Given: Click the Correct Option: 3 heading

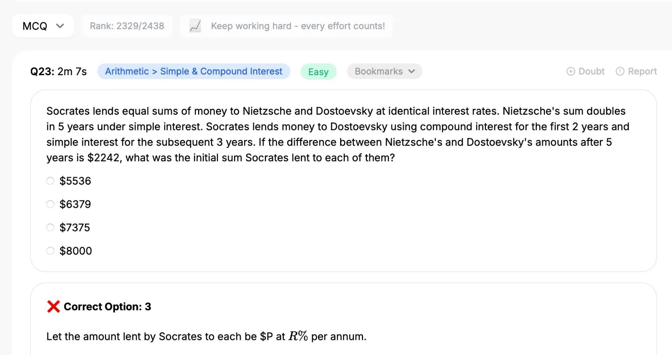Looking at the screenshot, I should (x=107, y=306).
